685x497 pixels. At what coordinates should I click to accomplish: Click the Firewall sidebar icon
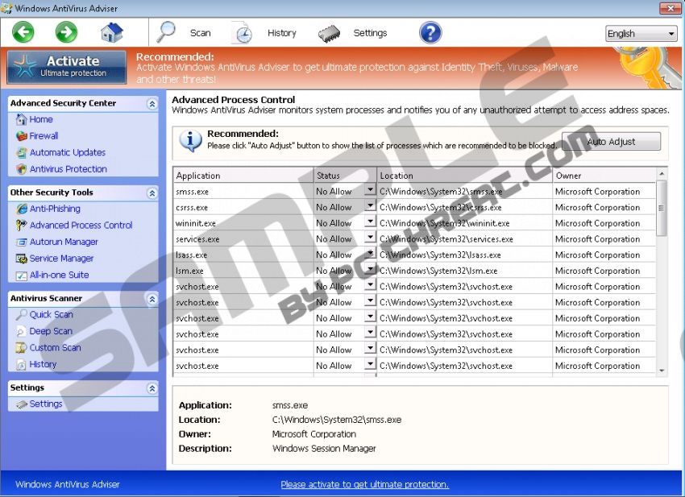[x=22, y=136]
